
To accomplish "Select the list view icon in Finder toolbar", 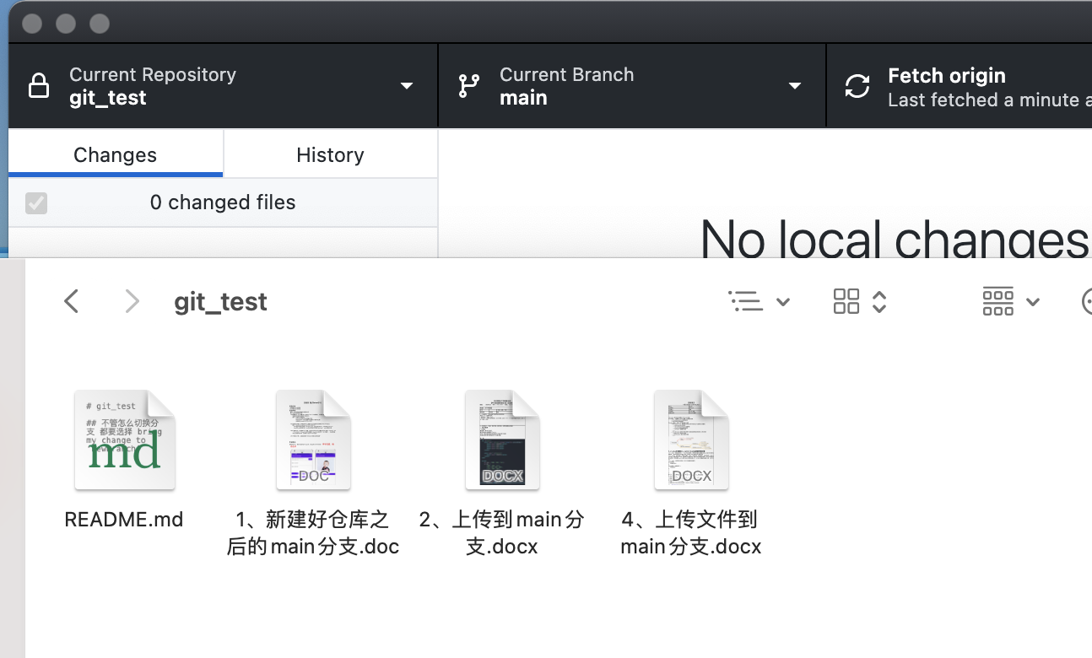I will coord(746,301).
